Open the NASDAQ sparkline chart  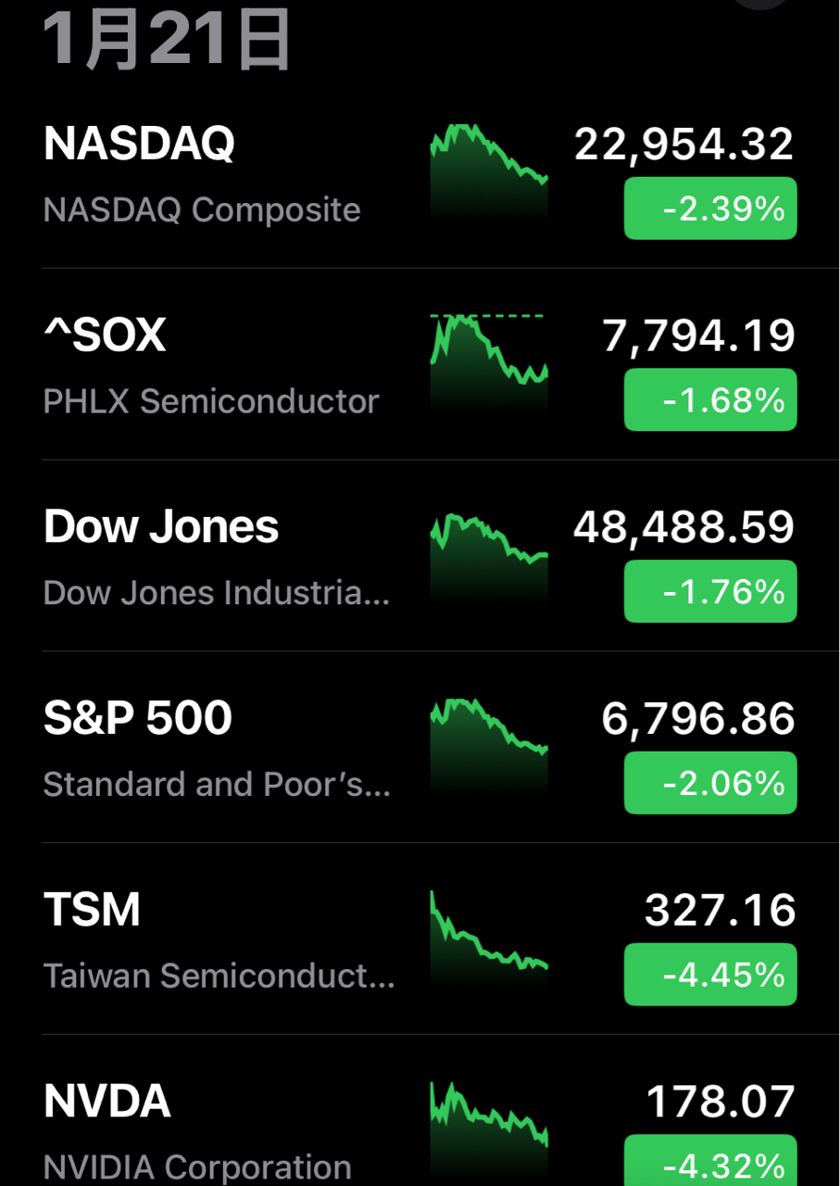click(x=489, y=171)
